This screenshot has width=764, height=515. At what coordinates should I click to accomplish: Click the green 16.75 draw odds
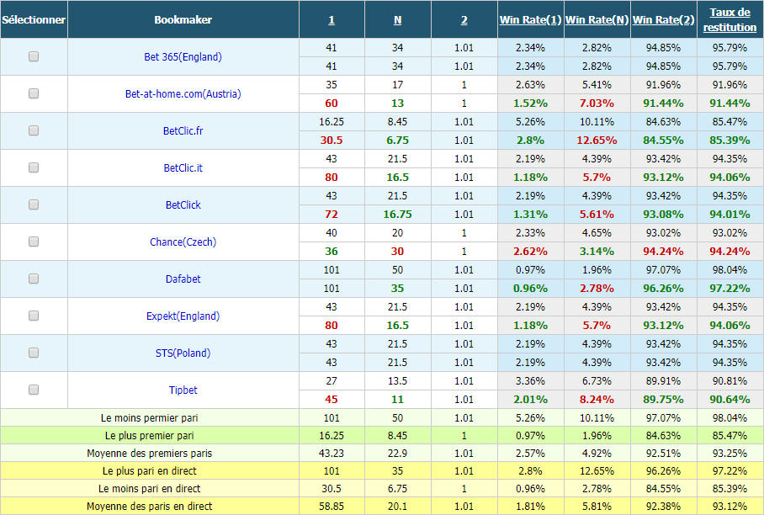pyautogui.click(x=398, y=215)
